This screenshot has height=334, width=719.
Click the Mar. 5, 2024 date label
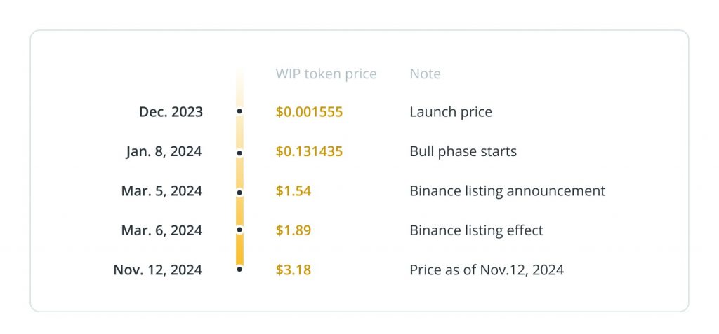pos(162,190)
